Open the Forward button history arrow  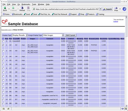point(18,9)
